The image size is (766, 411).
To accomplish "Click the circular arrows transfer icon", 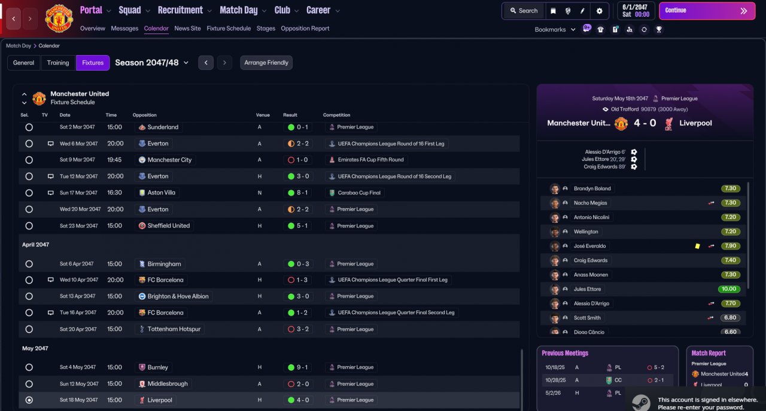I will 644,29.
